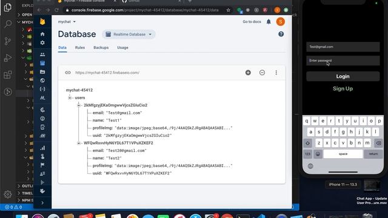Open Firebase ML Kit icon
The image size is (388, 218).
pyautogui.click(x=42, y=98)
